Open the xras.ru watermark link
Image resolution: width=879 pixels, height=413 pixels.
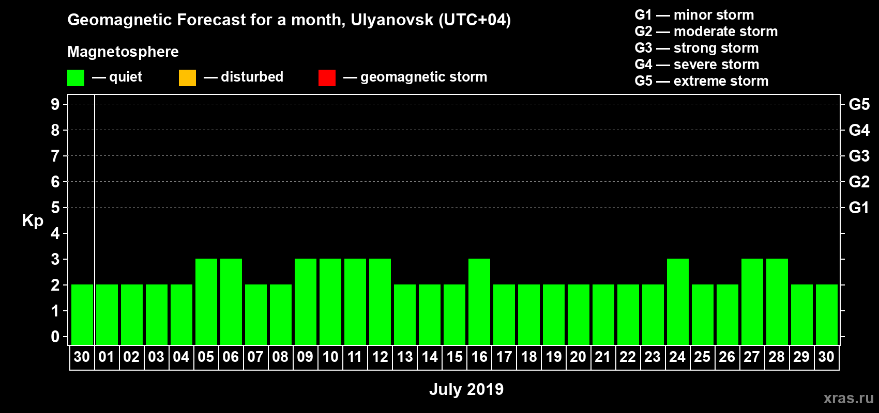848,398
